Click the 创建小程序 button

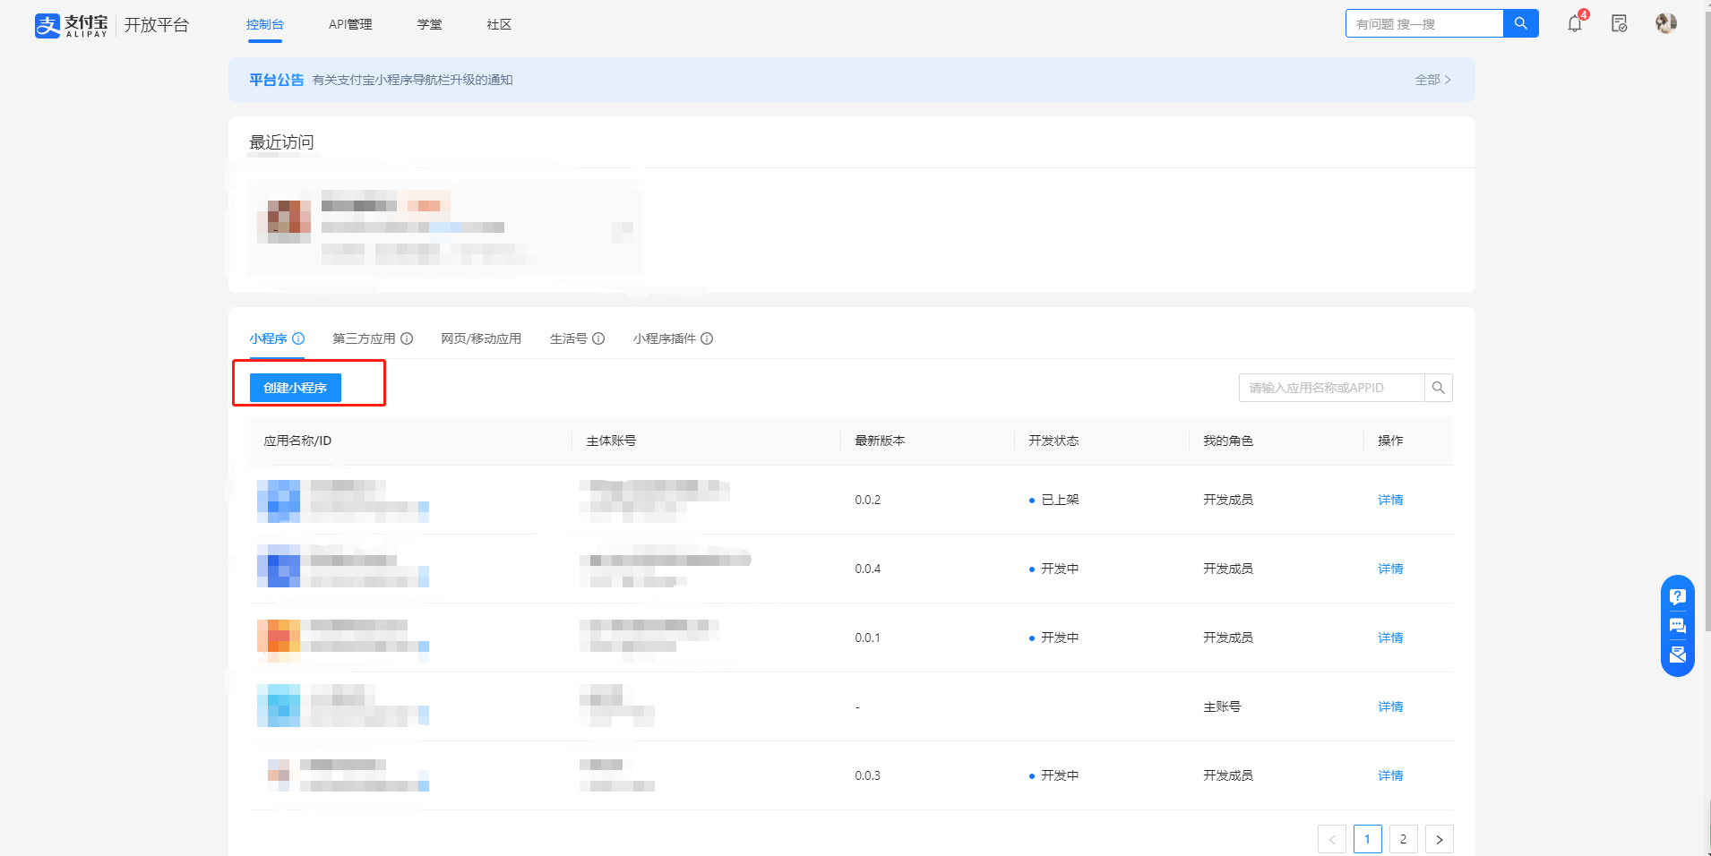pyautogui.click(x=295, y=388)
